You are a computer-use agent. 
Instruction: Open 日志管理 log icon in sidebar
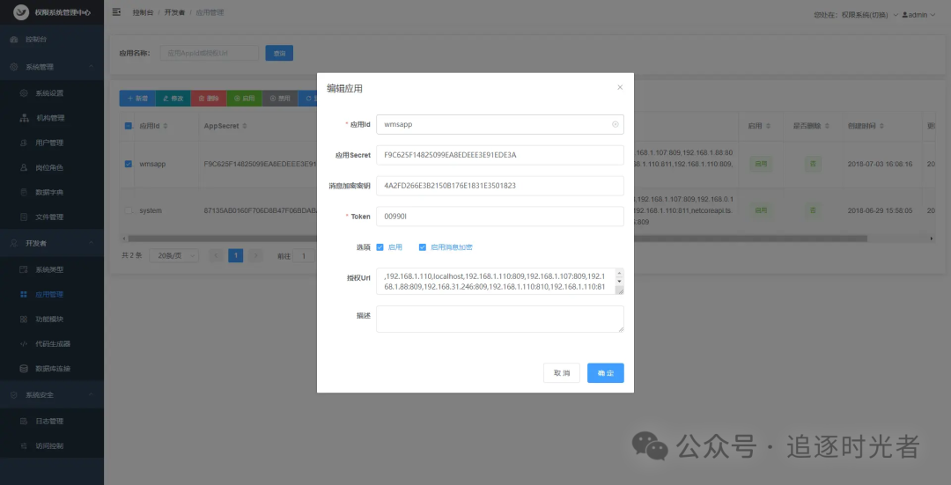[24, 422]
